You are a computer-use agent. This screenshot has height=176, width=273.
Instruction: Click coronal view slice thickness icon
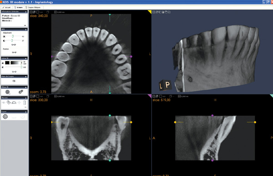pos(56,96)
